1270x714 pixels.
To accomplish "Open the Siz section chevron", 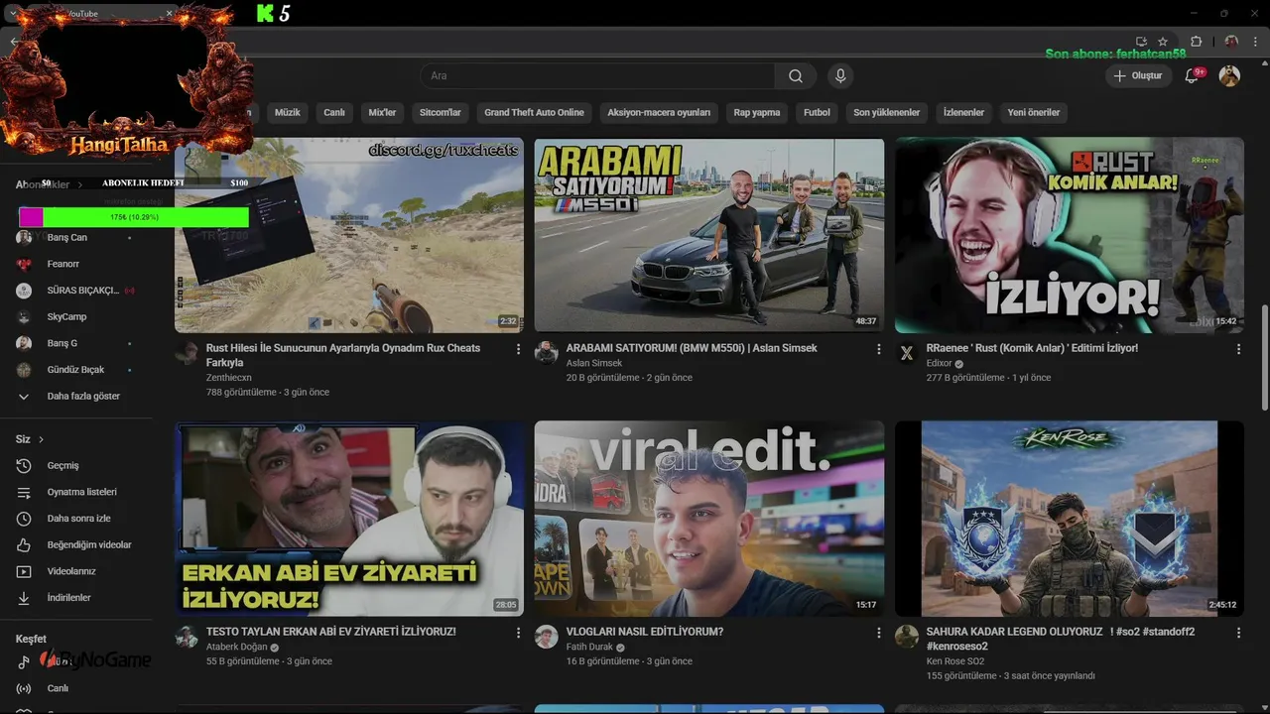I will tap(41, 439).
